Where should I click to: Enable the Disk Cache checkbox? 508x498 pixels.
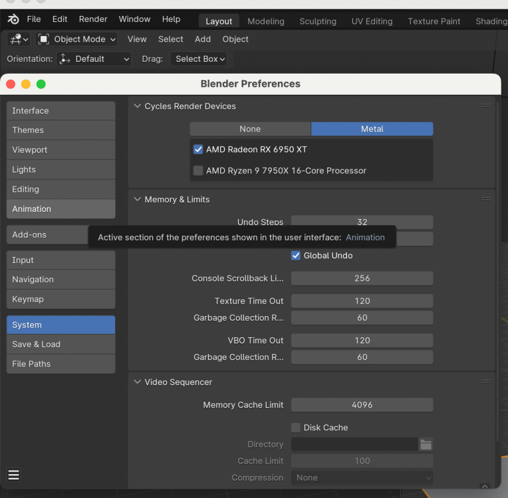click(x=295, y=428)
